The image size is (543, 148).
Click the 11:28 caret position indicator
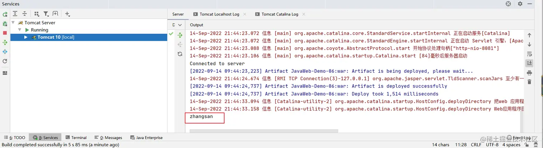(460, 145)
